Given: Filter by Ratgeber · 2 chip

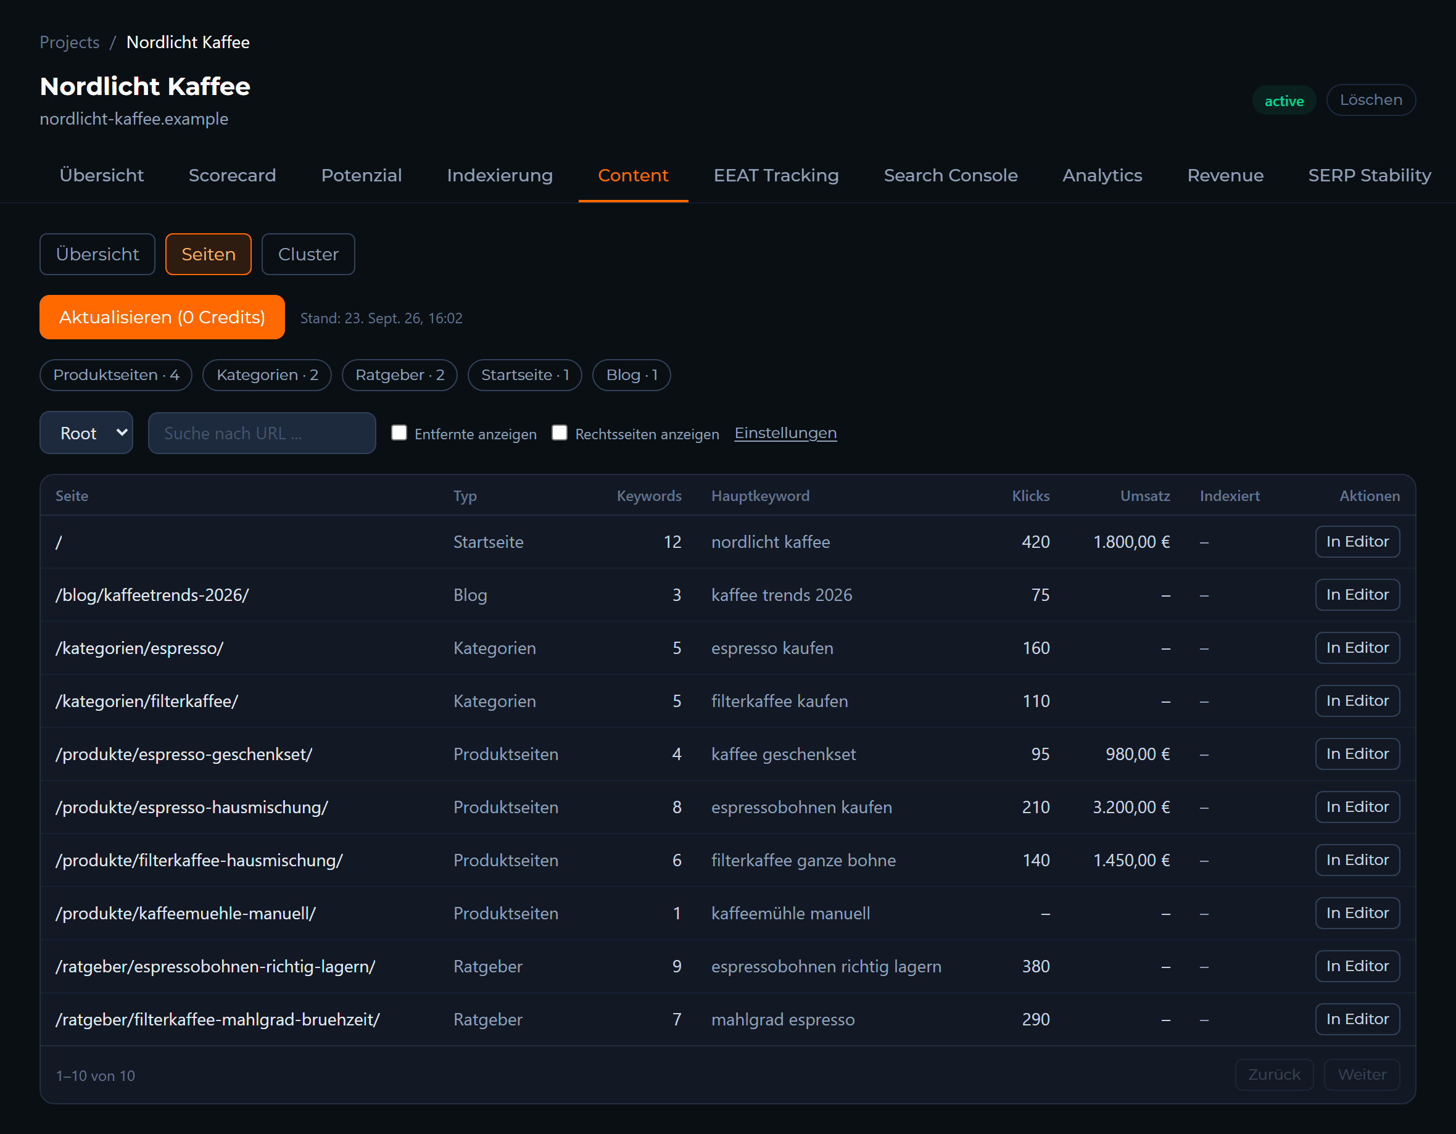Looking at the screenshot, I should tap(399, 375).
